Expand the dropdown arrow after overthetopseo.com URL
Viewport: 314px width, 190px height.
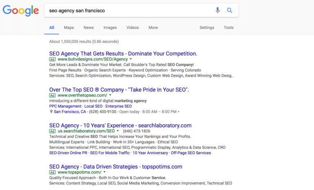(x=110, y=95)
